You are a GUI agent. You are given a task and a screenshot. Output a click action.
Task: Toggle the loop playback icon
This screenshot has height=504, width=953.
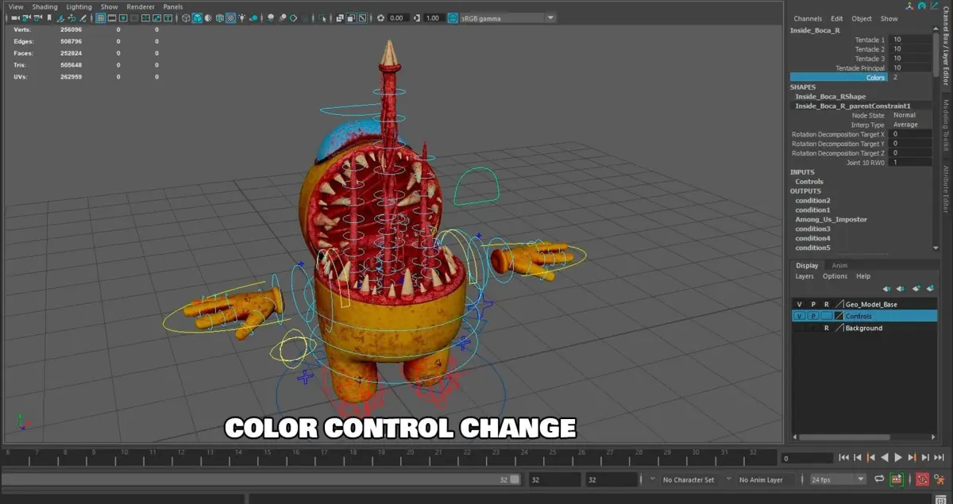click(x=879, y=479)
